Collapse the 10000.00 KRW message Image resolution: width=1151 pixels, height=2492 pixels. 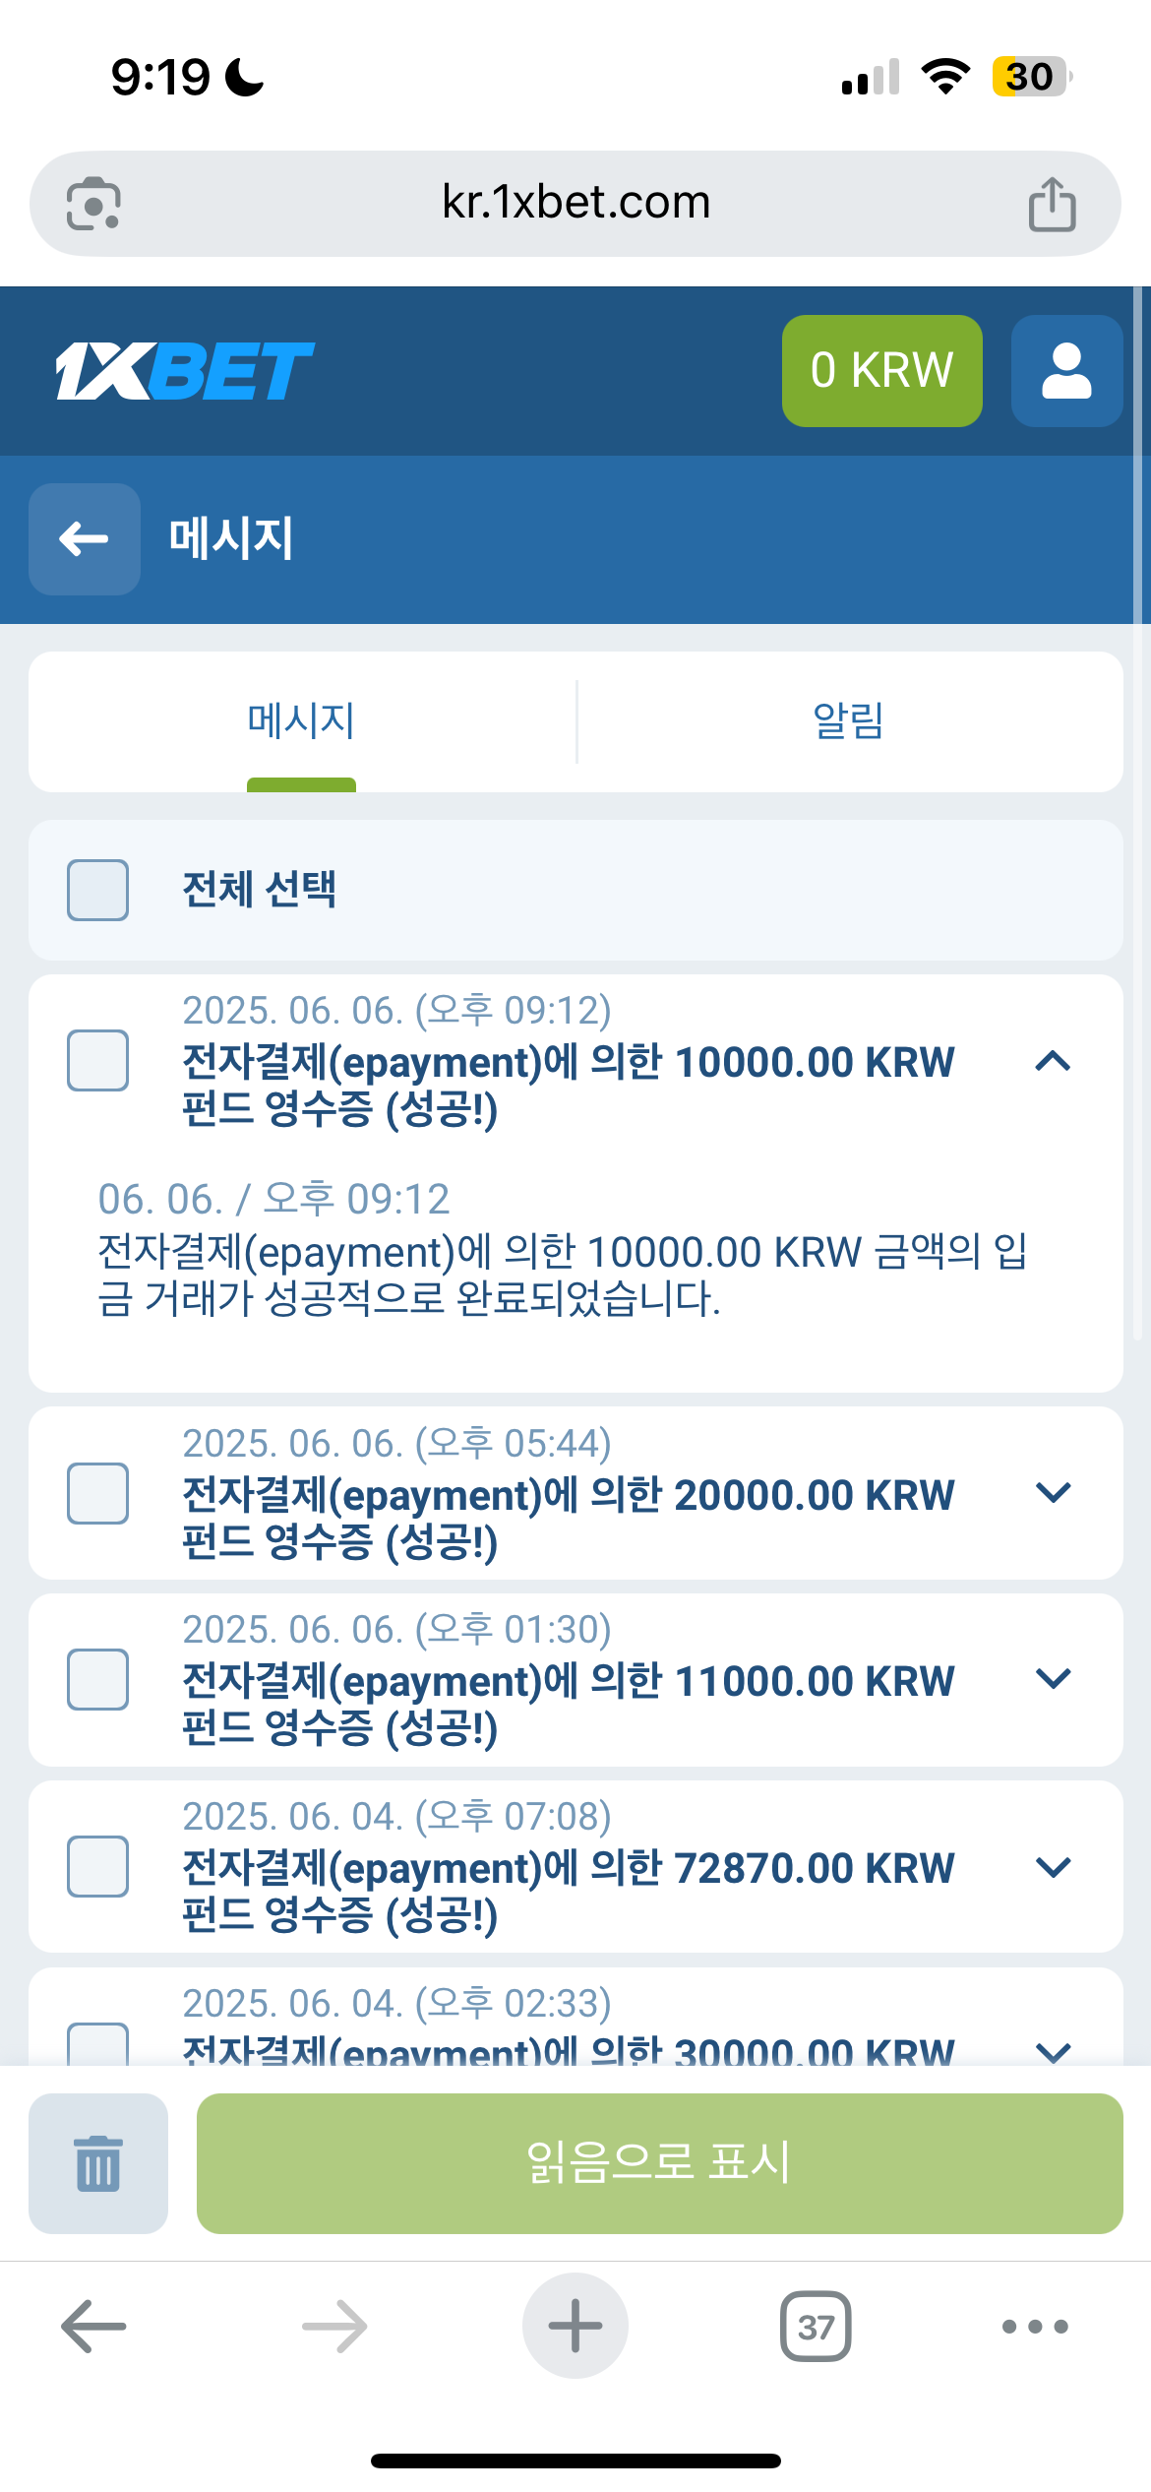click(x=1053, y=1061)
